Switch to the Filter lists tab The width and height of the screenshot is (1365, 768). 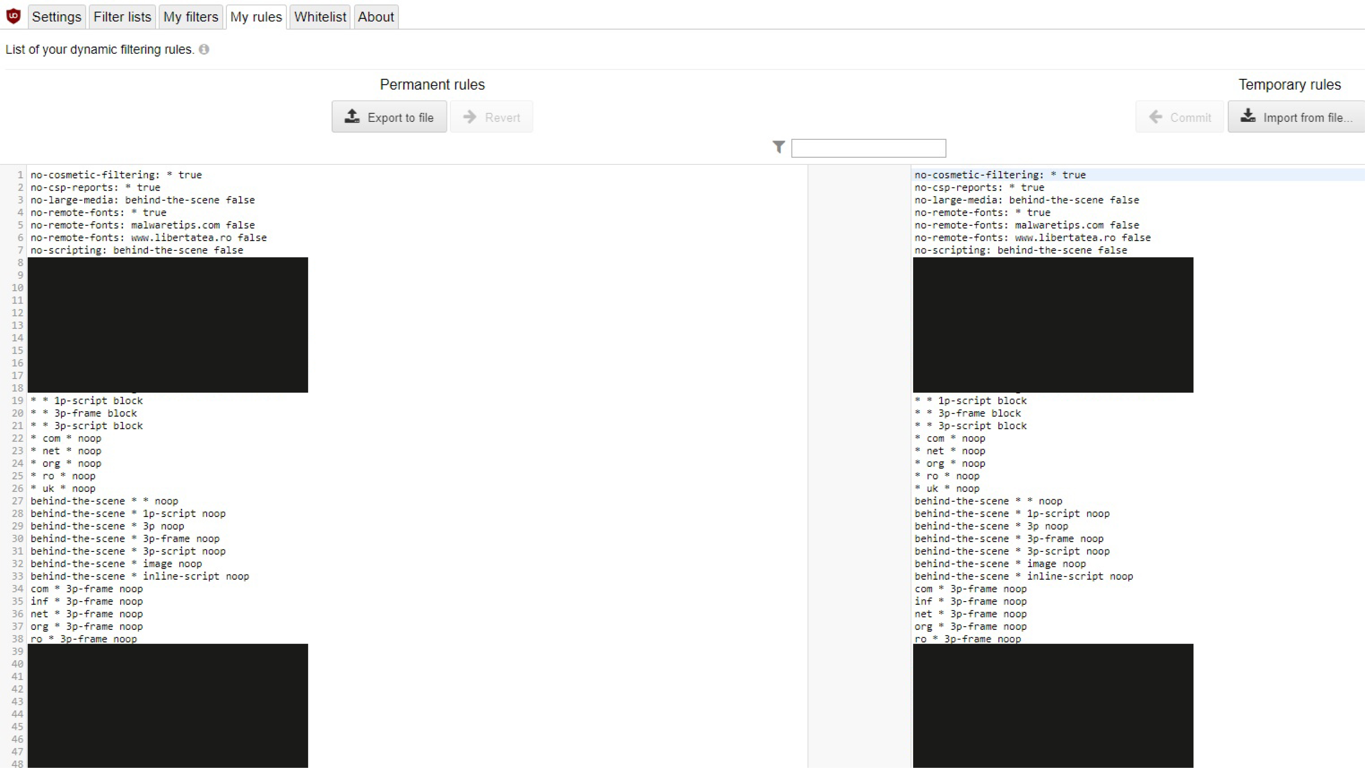point(122,17)
